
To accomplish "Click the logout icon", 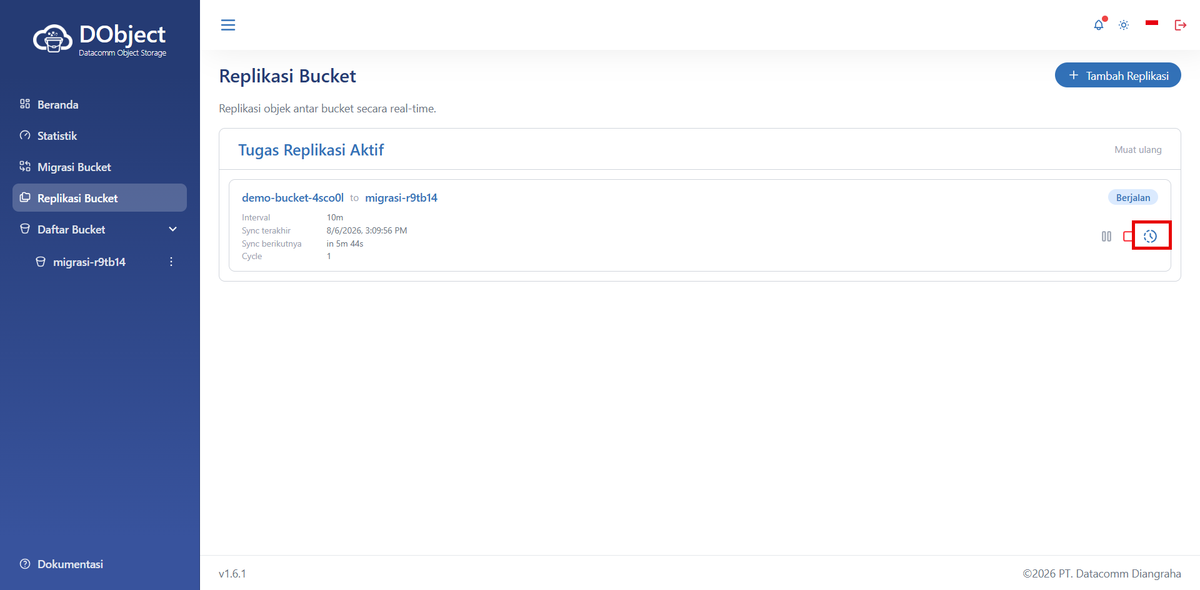I will pyautogui.click(x=1180, y=25).
